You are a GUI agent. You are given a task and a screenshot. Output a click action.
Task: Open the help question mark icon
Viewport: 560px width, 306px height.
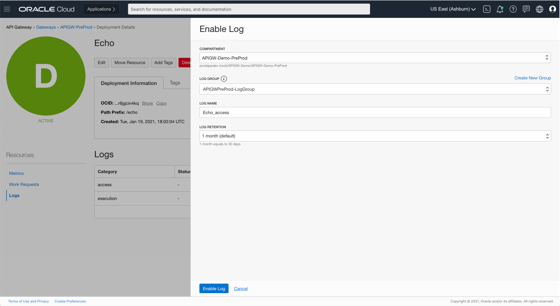click(513, 9)
